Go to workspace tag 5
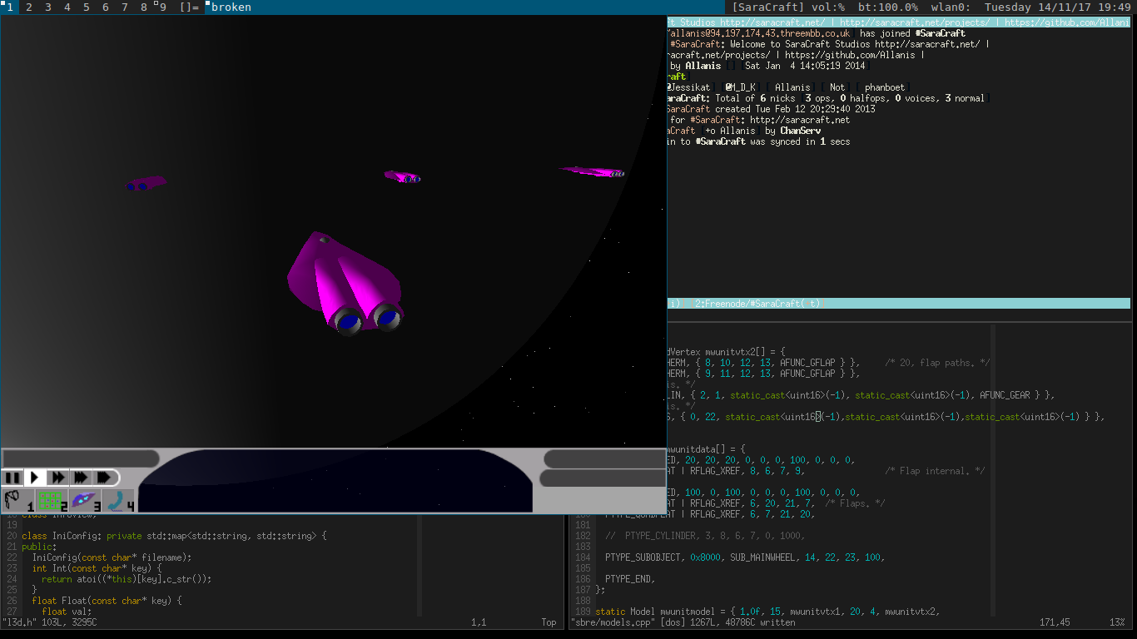The width and height of the screenshot is (1137, 639). 87,7
